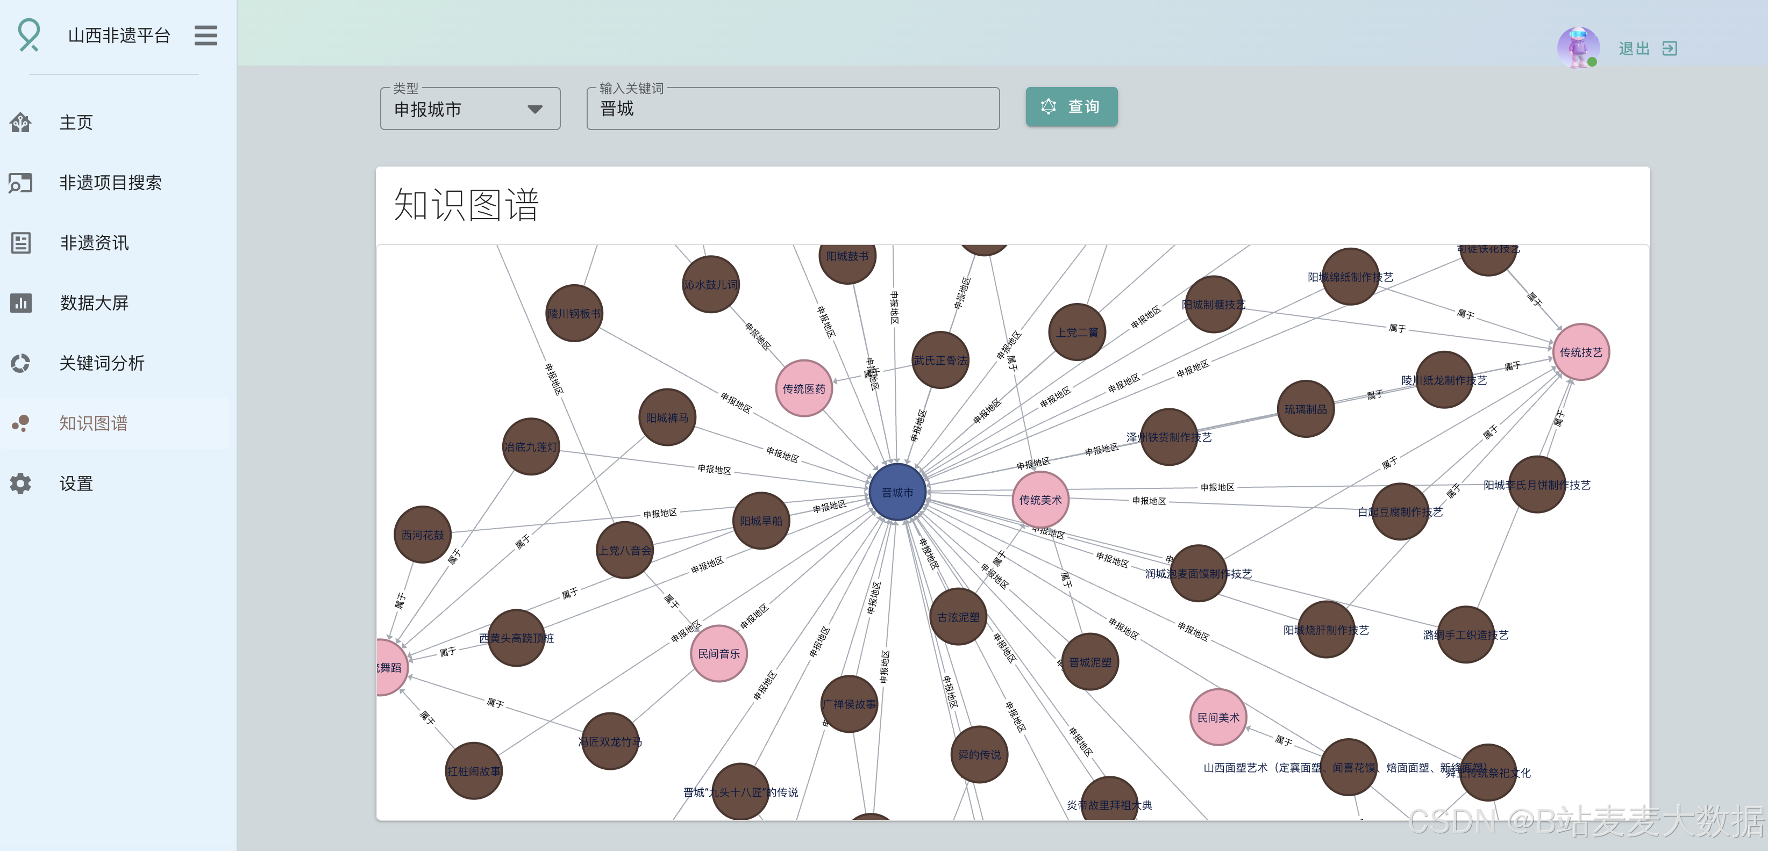Click the 泽州铁货制作技艺 node

coord(1169,437)
